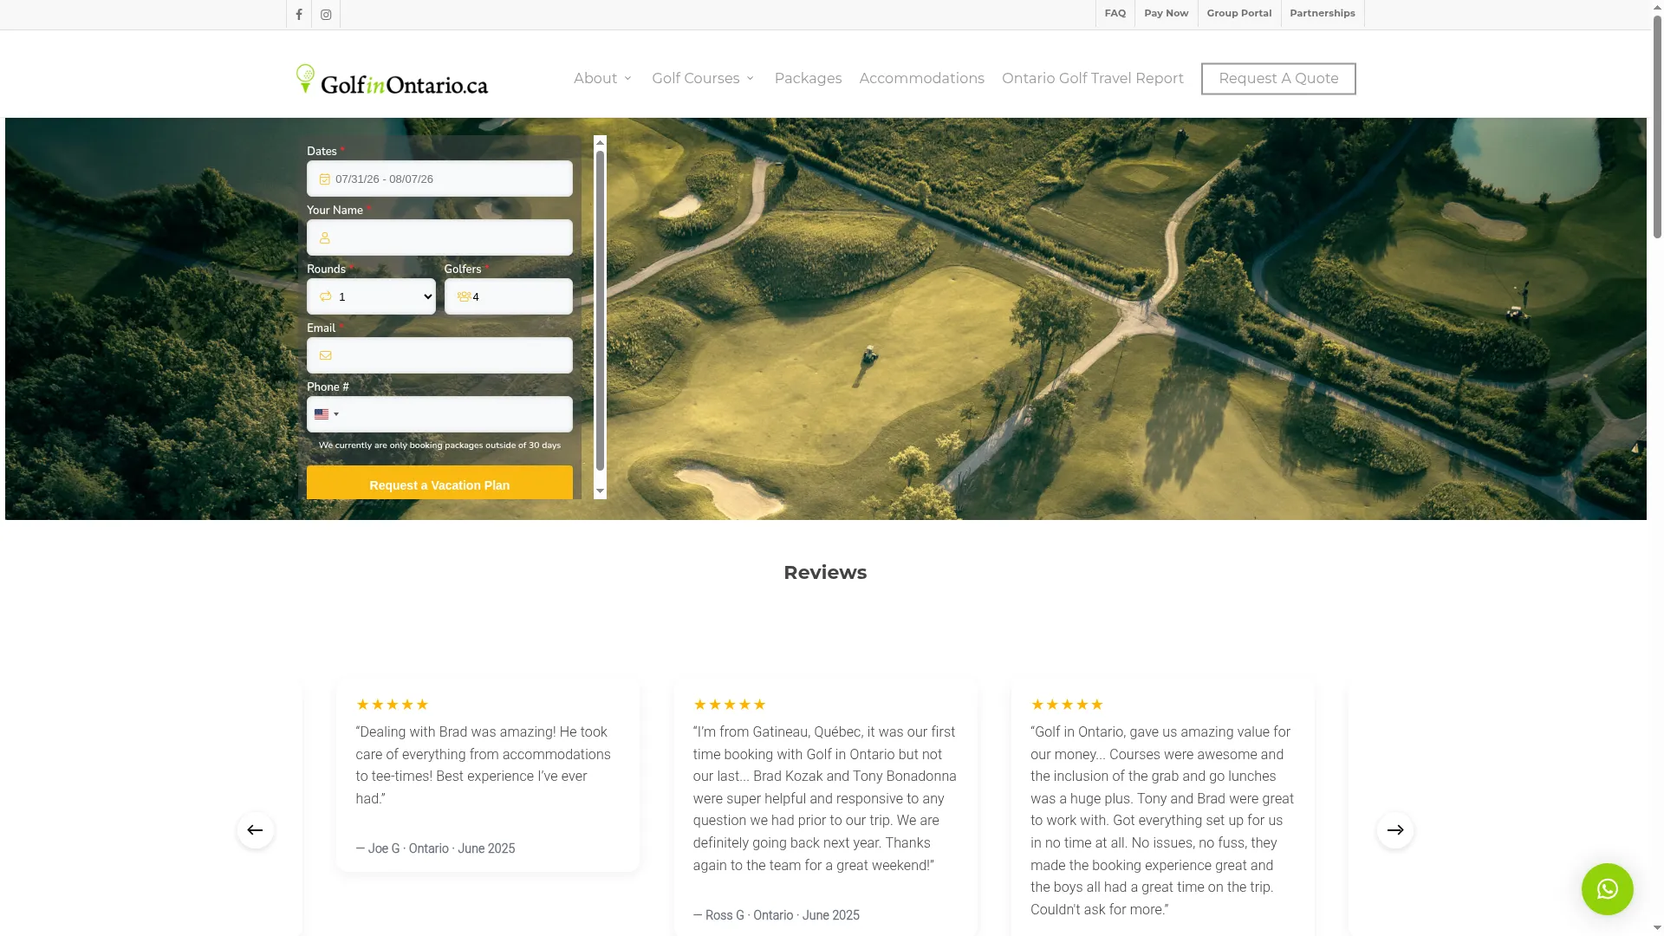Click the "Golf in Ontario, gave us amazing value" review

point(1162,821)
